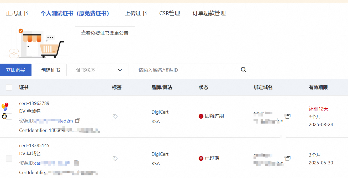Click the 立即购买 button
This screenshot has height=178, width=348.
click(x=16, y=70)
